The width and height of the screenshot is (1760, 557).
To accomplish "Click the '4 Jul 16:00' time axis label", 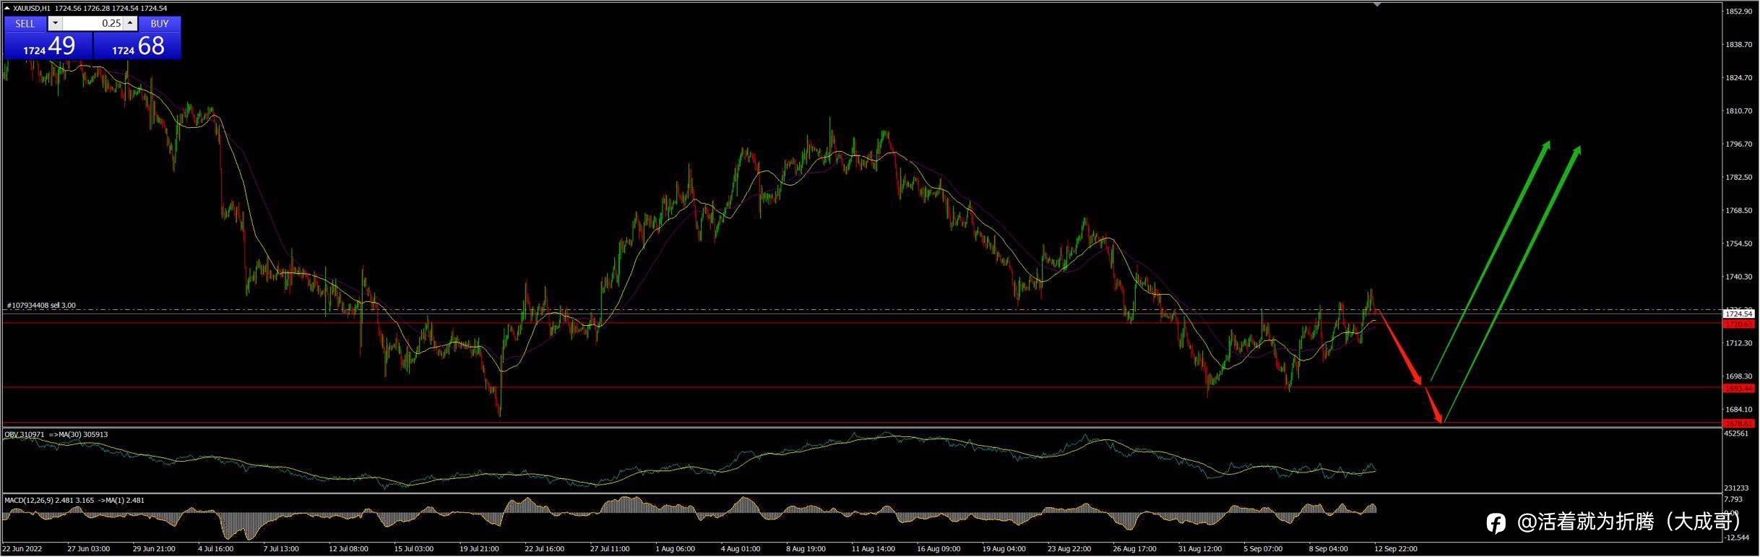I will 215,549.
